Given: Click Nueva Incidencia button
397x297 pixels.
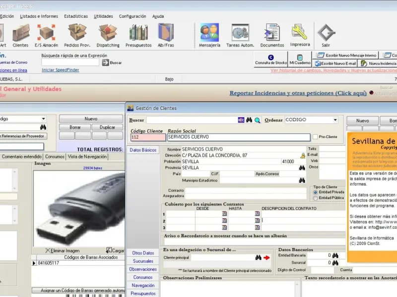Looking at the screenshot, I should pos(378,63).
